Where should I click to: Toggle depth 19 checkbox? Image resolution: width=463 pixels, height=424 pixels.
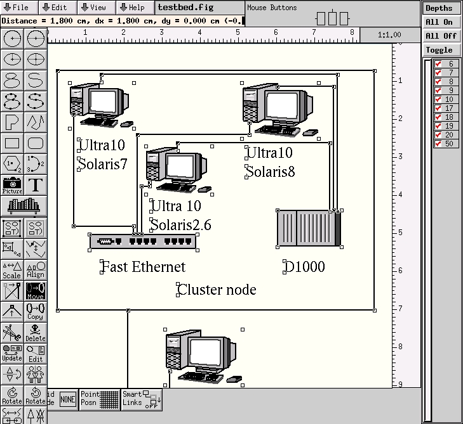438,126
